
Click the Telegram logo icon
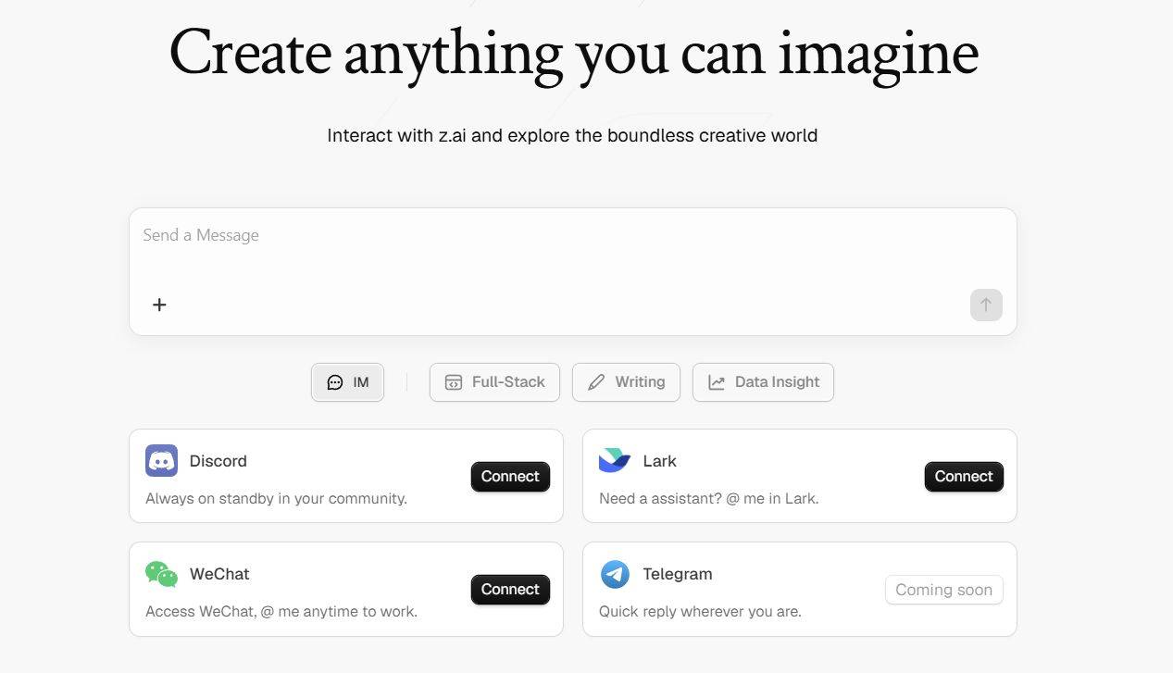pos(615,574)
